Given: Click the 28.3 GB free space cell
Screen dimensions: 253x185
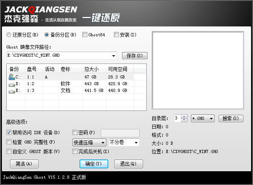Looking at the screenshot, I should coord(116,77).
